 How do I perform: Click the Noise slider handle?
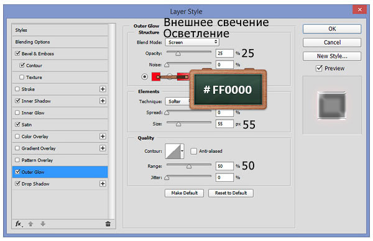(167, 65)
